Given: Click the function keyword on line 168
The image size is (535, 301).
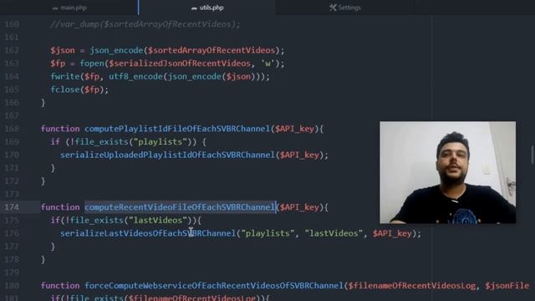Looking at the screenshot, I should pos(60,129).
